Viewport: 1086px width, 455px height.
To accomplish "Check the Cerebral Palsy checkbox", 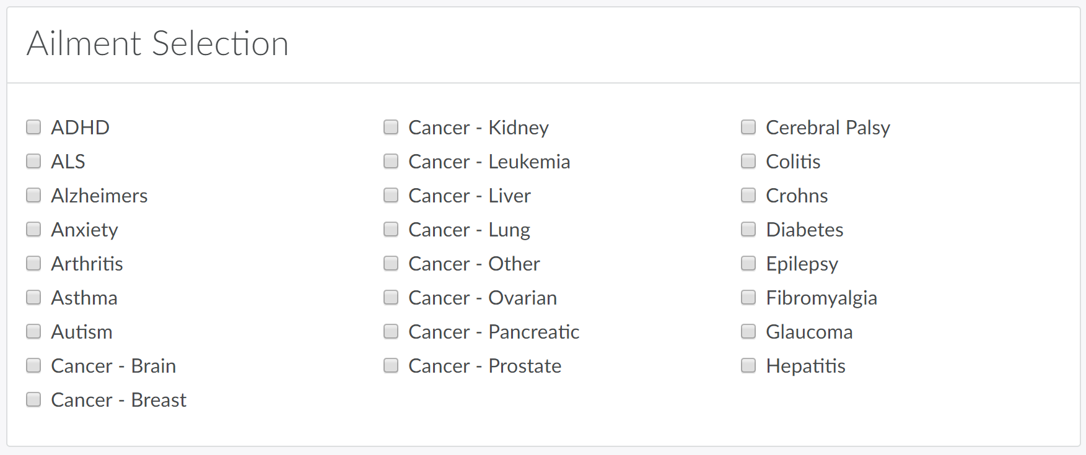I will click(x=748, y=127).
